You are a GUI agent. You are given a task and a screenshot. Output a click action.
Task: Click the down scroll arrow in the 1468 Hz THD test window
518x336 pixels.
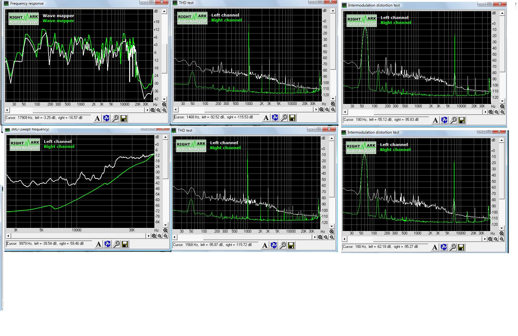333,99
